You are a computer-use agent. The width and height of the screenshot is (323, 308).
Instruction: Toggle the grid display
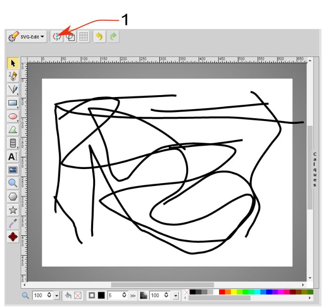pyautogui.click(x=83, y=37)
